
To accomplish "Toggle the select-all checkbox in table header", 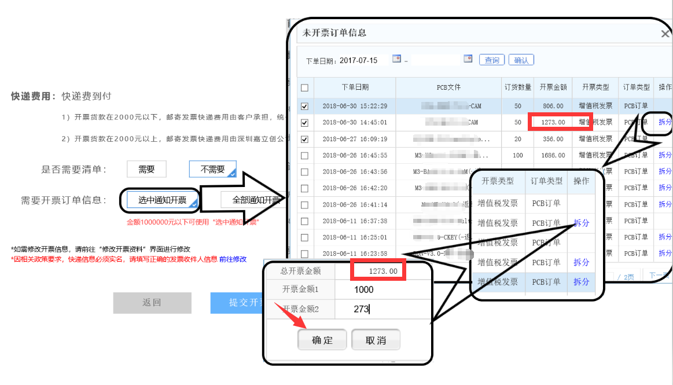I will click(305, 88).
